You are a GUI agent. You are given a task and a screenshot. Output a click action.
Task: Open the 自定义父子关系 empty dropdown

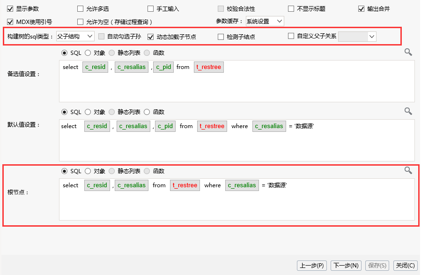pos(357,37)
